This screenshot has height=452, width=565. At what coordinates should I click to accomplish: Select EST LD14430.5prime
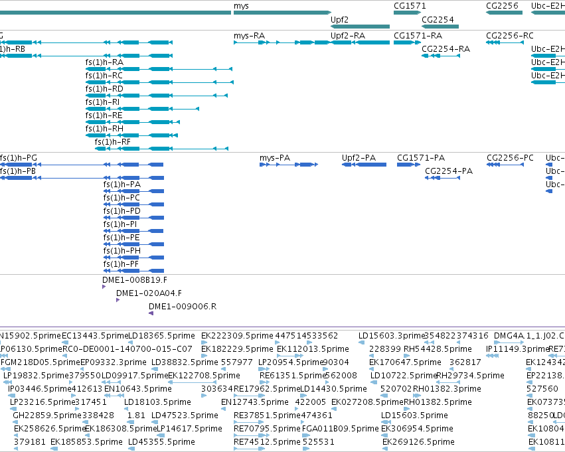[x=334, y=390]
